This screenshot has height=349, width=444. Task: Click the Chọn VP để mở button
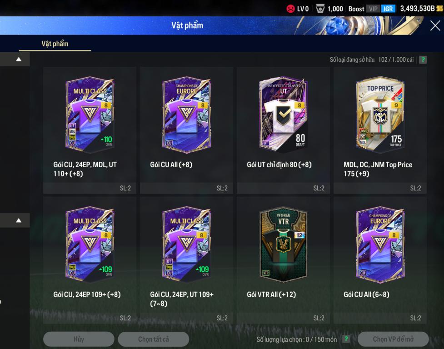[x=393, y=339]
